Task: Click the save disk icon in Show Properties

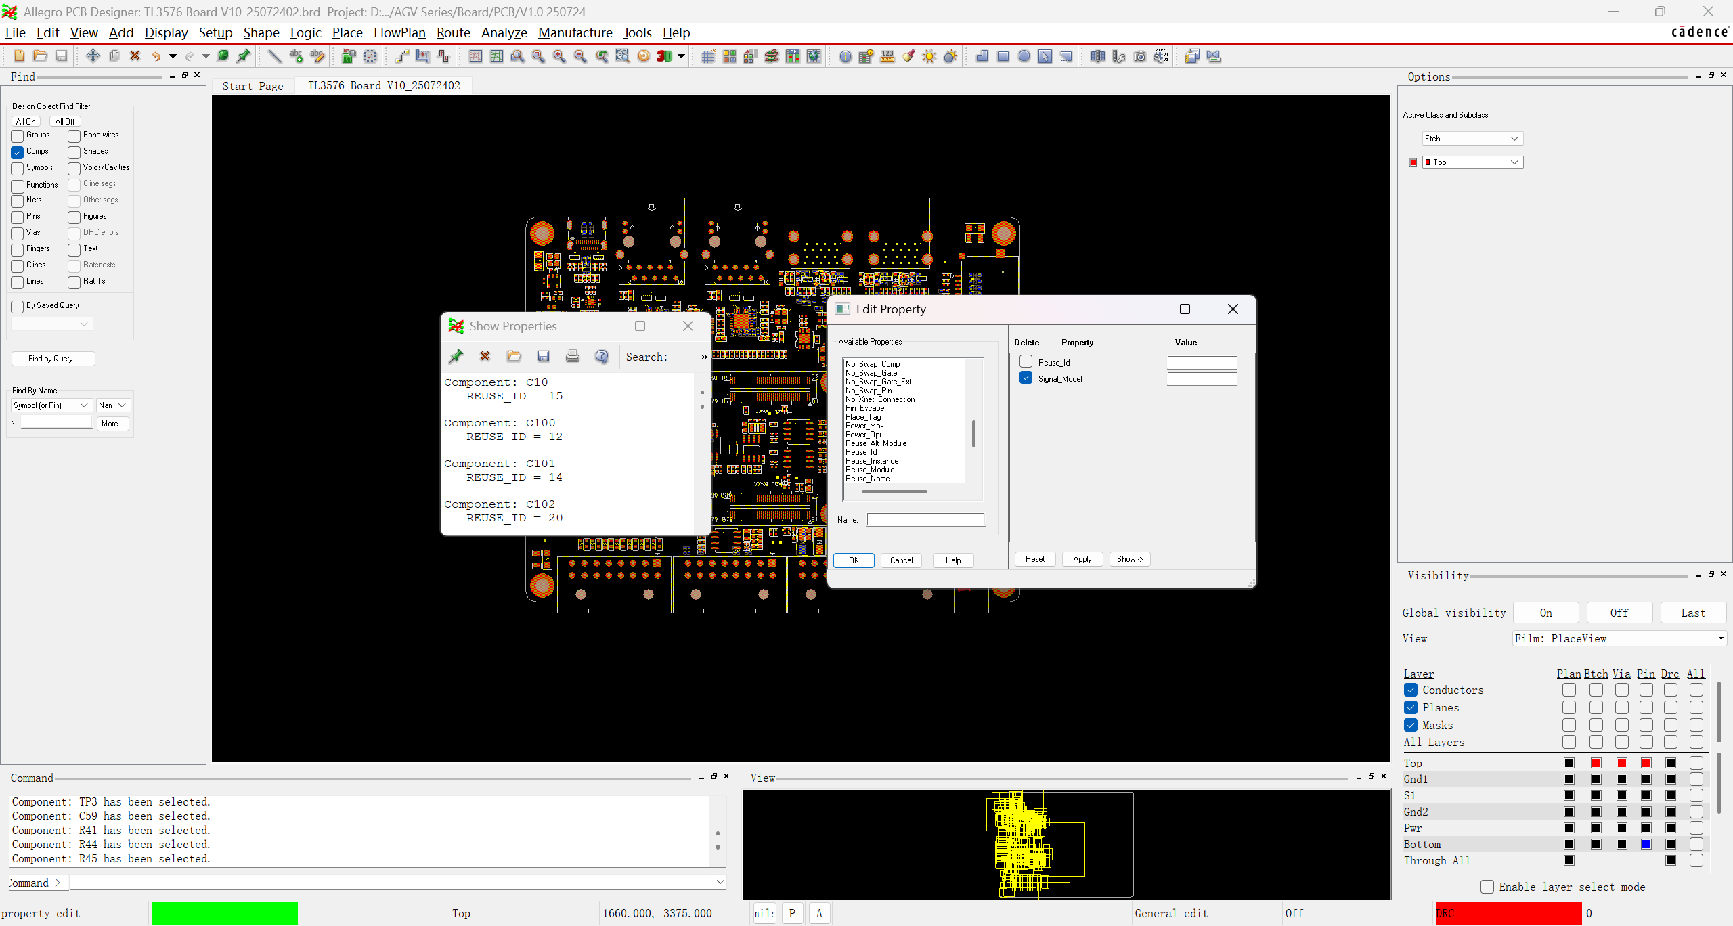Action: (543, 356)
